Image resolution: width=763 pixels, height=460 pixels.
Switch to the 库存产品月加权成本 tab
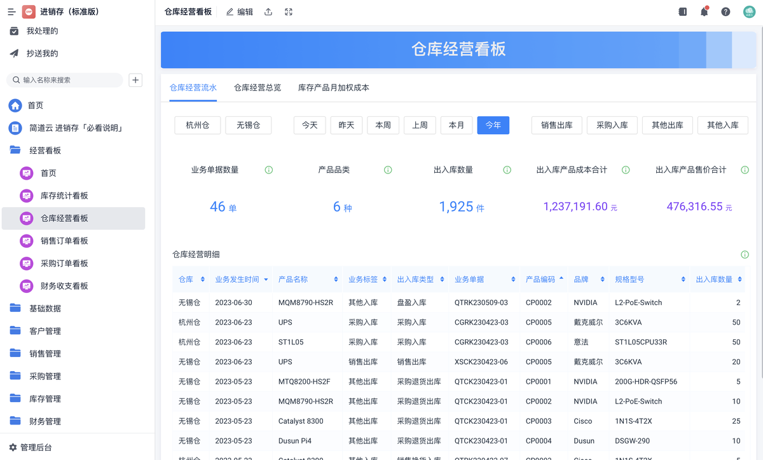point(334,88)
